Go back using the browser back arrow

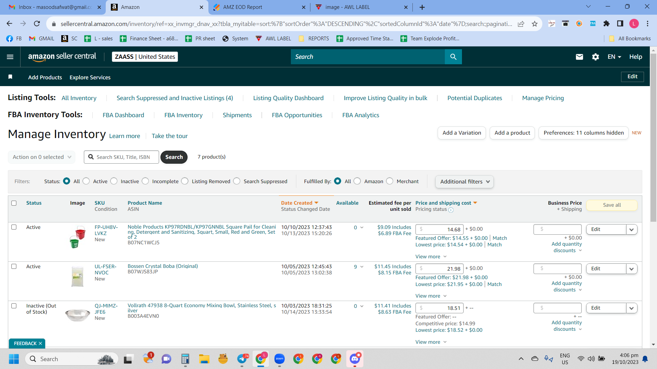click(x=9, y=24)
